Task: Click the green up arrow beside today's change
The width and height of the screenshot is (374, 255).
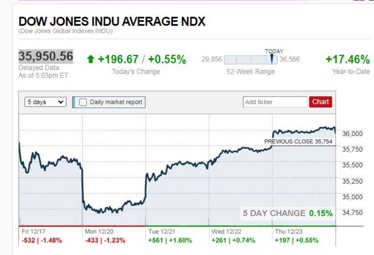Action: [x=91, y=59]
